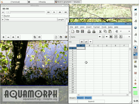Open Gnumeric Insert menu
Viewport: 139px width, 104px height.
click(x=89, y=27)
